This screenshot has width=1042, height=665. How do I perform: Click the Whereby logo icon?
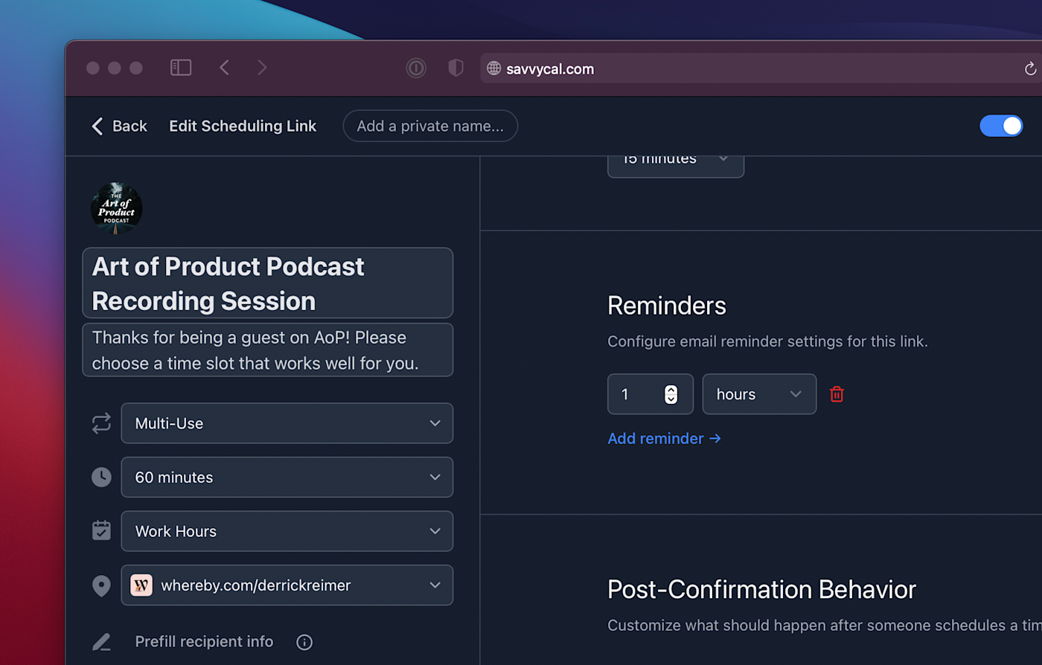pos(141,585)
